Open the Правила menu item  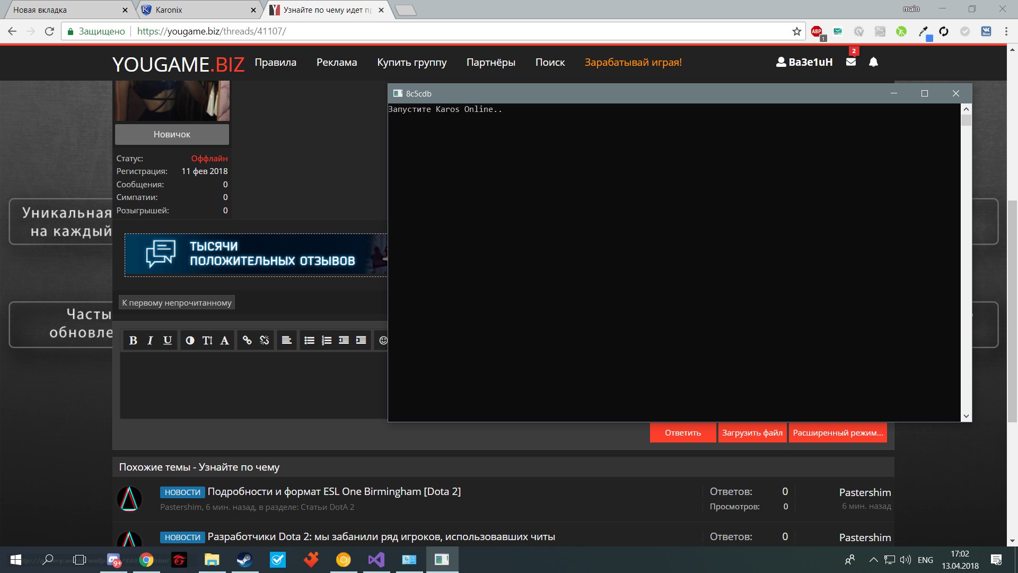click(275, 63)
